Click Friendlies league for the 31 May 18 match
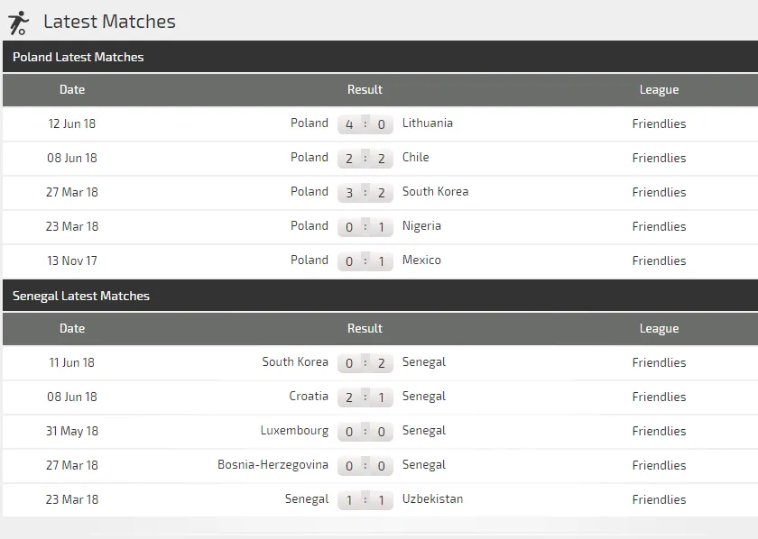The height and width of the screenshot is (539, 758). tap(659, 431)
